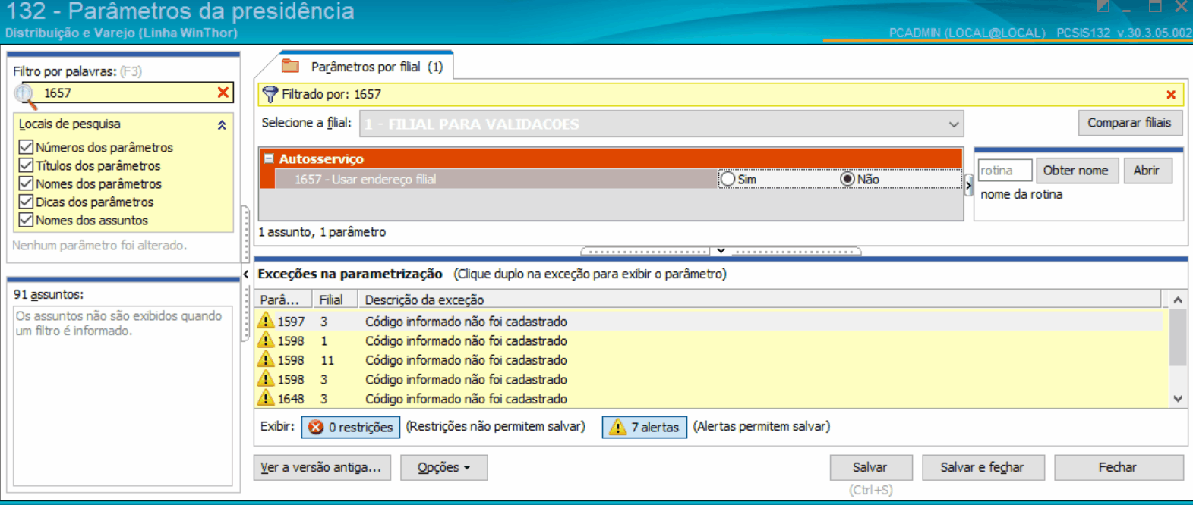
Task: Toggle Nomes dos parâmetros checkbox
Action: (x=26, y=183)
